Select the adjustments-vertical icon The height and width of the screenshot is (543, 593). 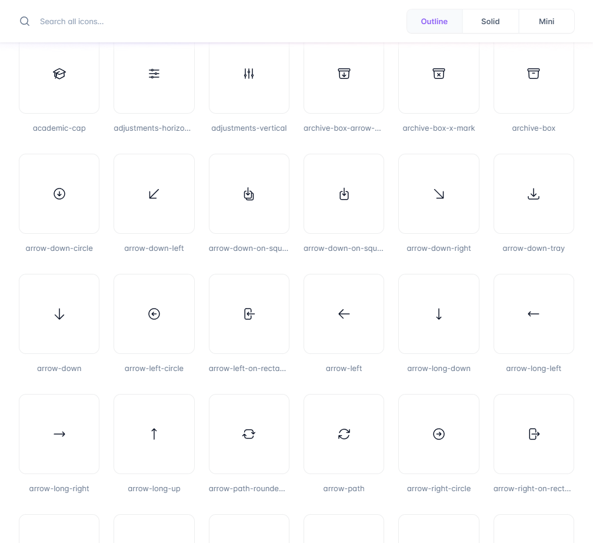click(x=249, y=74)
